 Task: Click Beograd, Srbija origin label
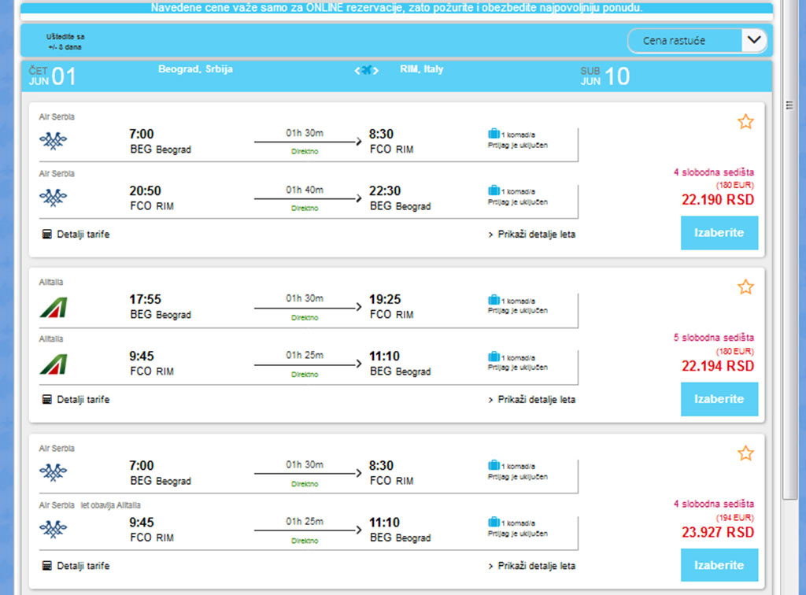195,68
